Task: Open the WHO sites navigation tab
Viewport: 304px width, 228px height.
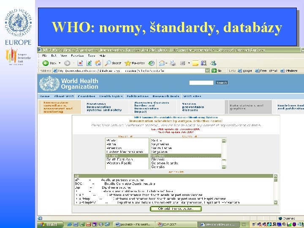Action: (x=192, y=96)
